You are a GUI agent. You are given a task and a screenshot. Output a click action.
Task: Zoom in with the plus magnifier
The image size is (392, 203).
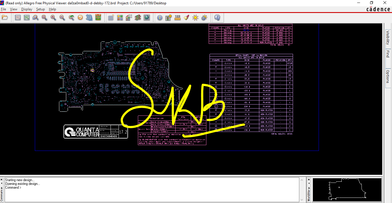(54, 18)
